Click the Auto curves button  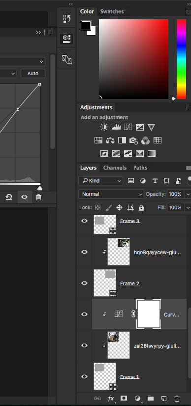click(x=33, y=74)
